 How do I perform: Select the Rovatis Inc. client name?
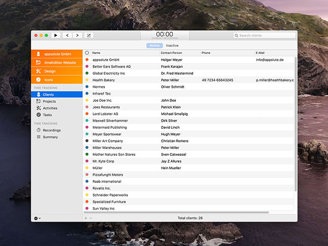(102, 188)
